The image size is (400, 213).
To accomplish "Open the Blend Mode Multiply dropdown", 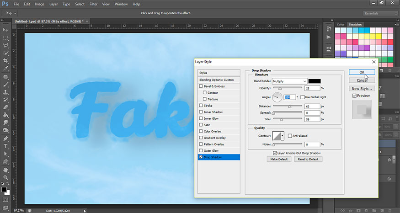I will pos(289,81).
